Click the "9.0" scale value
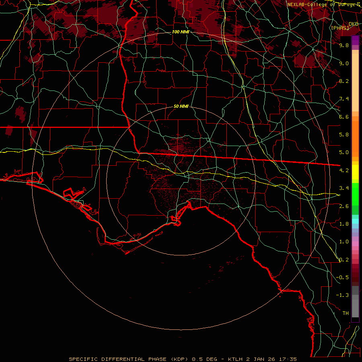 click(x=344, y=63)
